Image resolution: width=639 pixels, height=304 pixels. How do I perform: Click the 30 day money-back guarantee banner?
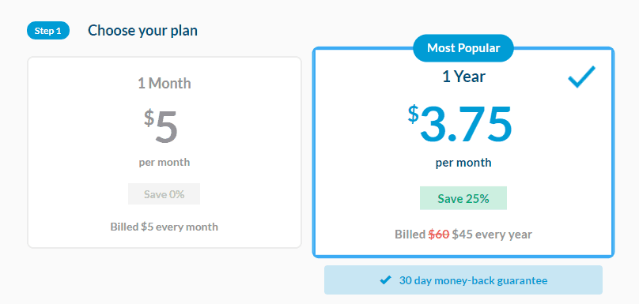pyautogui.click(x=463, y=280)
